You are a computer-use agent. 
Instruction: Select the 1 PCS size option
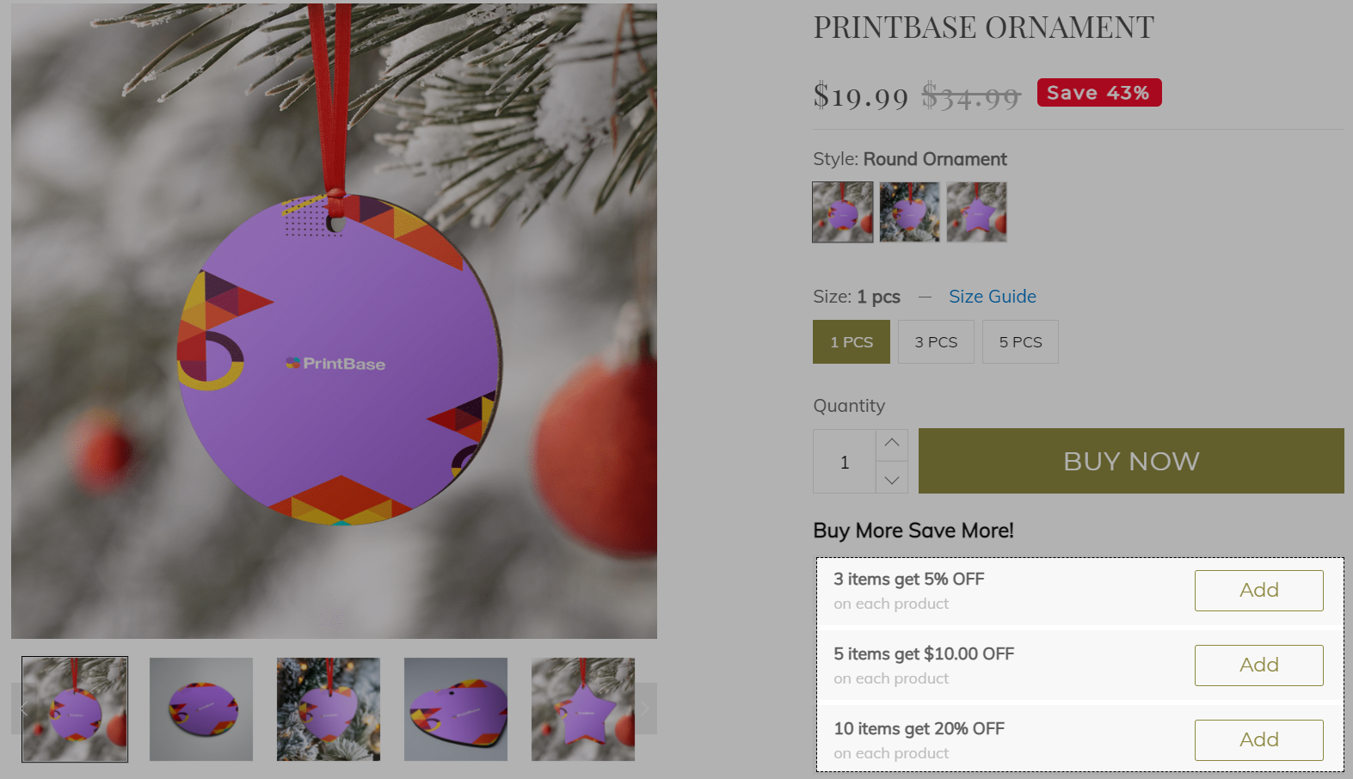(852, 342)
